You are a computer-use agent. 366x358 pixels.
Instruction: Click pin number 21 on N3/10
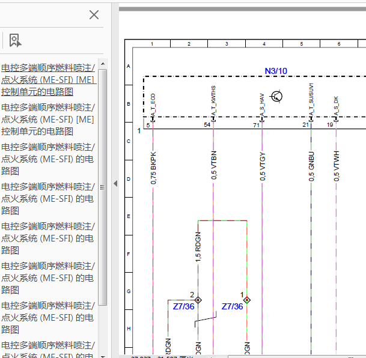(x=305, y=125)
